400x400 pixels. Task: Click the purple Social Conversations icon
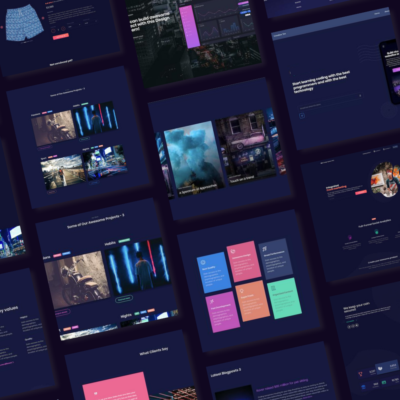[350, 237]
